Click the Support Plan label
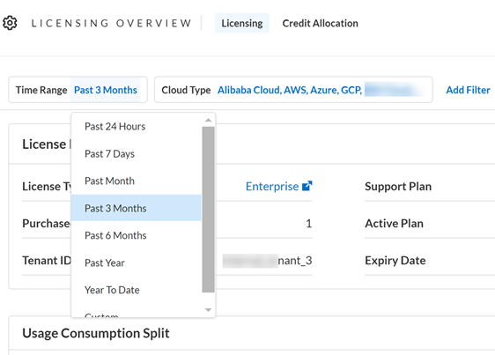Image resolution: width=495 pixels, height=355 pixels. (398, 187)
